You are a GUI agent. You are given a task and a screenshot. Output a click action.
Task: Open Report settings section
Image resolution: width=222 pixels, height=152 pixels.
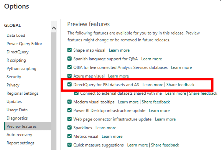click(x=20, y=143)
